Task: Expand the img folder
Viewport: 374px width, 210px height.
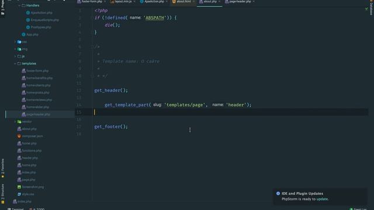Action: tap(15, 49)
